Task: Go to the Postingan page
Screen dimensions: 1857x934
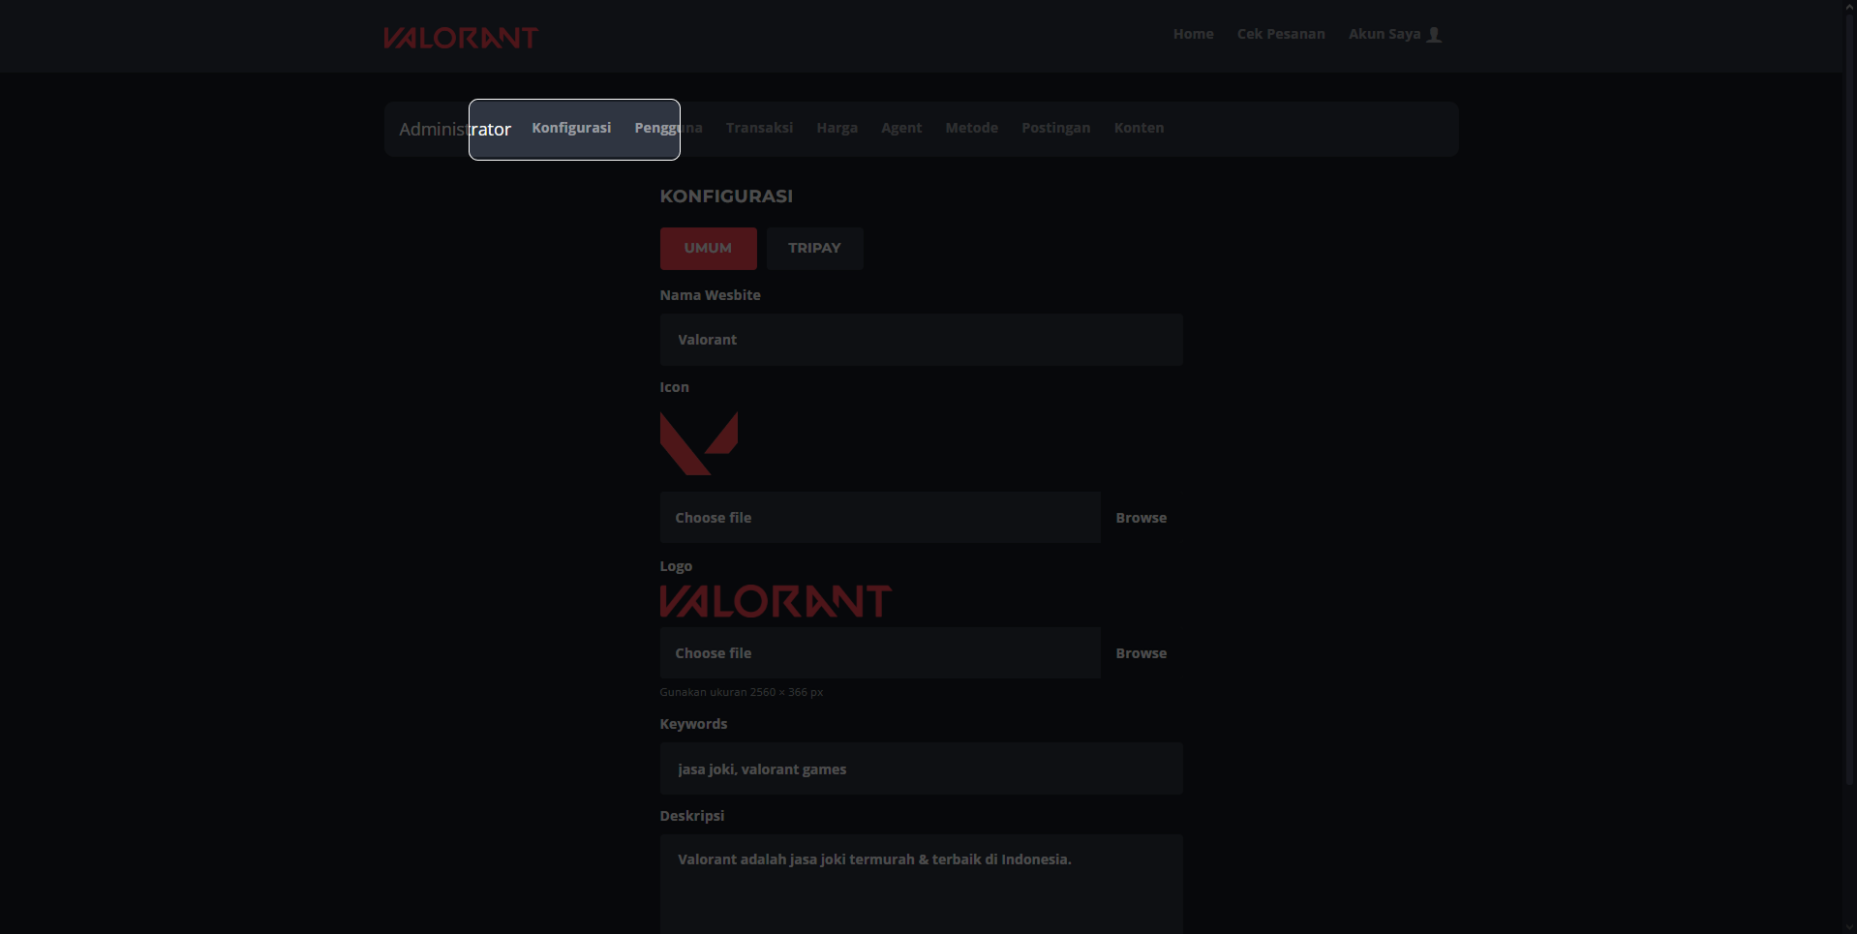Action: [1055, 128]
